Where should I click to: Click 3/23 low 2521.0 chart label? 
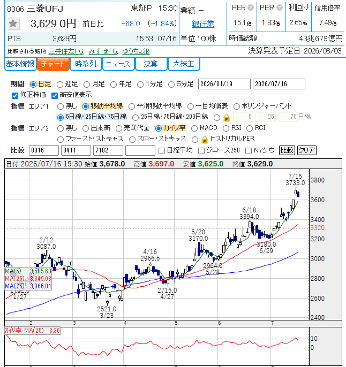coord(107,312)
